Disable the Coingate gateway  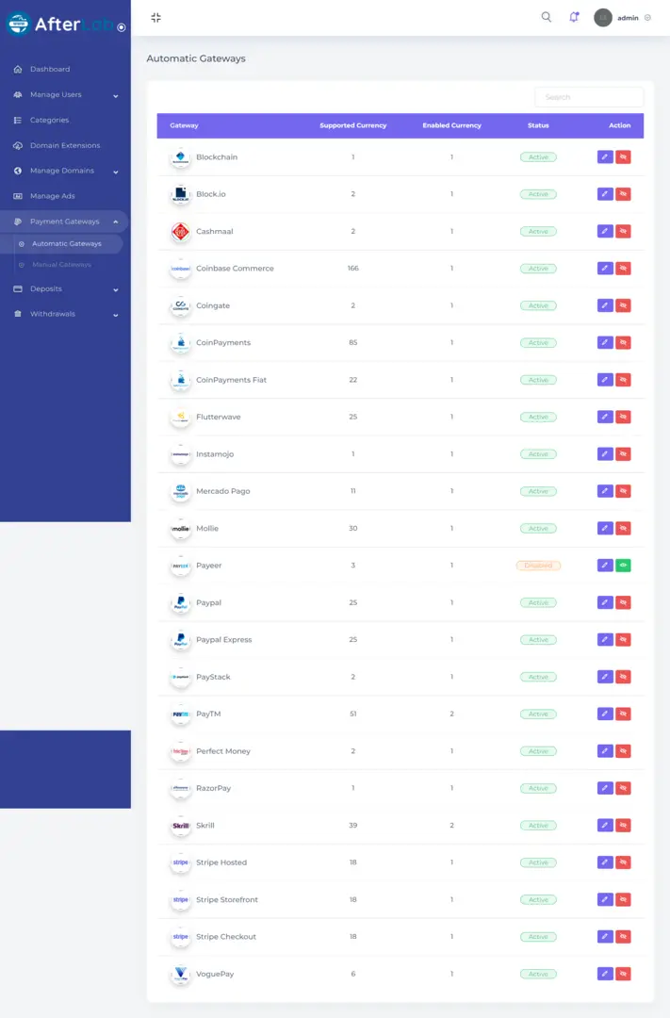623,305
